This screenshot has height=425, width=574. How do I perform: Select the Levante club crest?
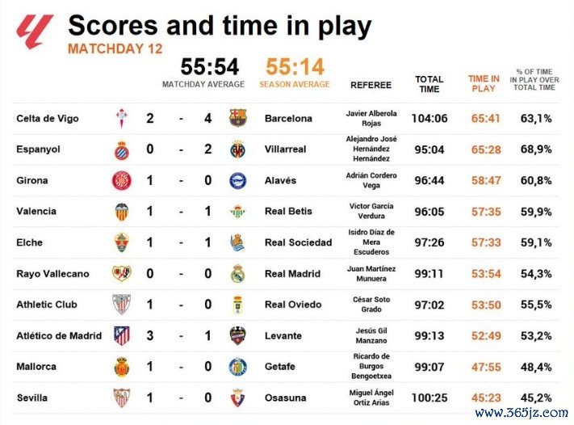(x=237, y=336)
